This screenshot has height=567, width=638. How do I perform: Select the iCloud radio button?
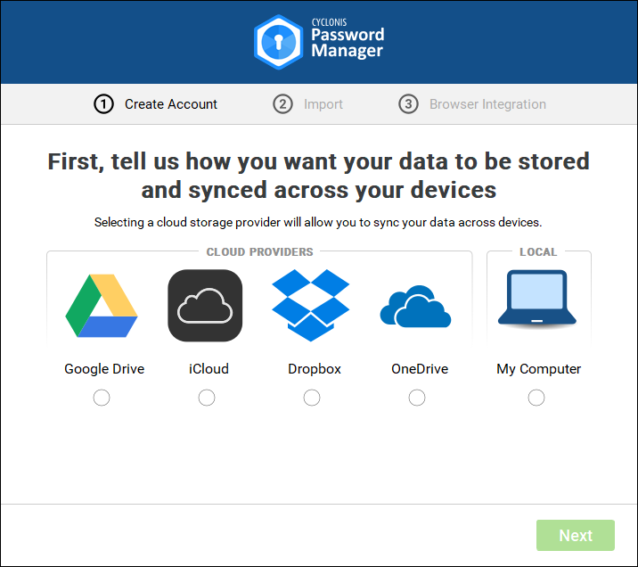click(x=207, y=398)
